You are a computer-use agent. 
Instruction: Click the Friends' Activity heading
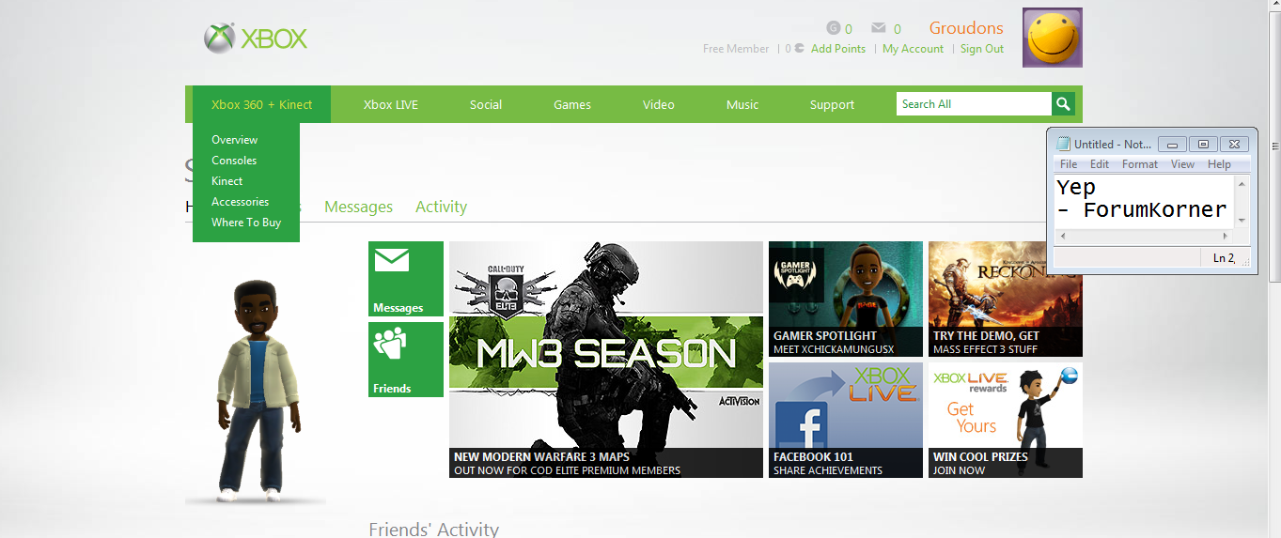(x=433, y=530)
